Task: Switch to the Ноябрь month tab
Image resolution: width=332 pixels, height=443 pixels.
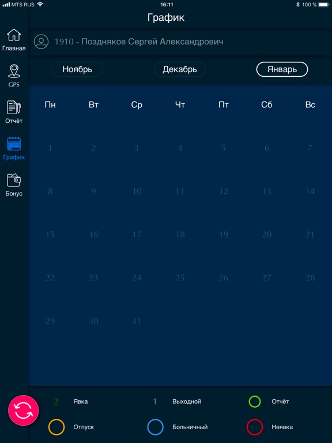Action: pos(77,69)
